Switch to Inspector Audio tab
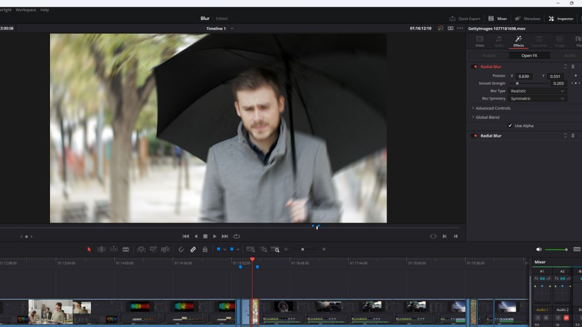 (499, 41)
